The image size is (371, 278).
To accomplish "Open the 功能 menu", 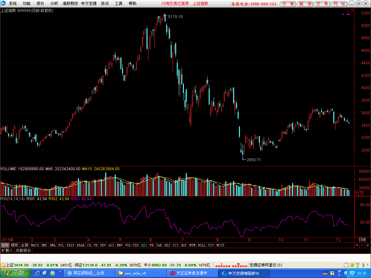I will coord(26,3).
